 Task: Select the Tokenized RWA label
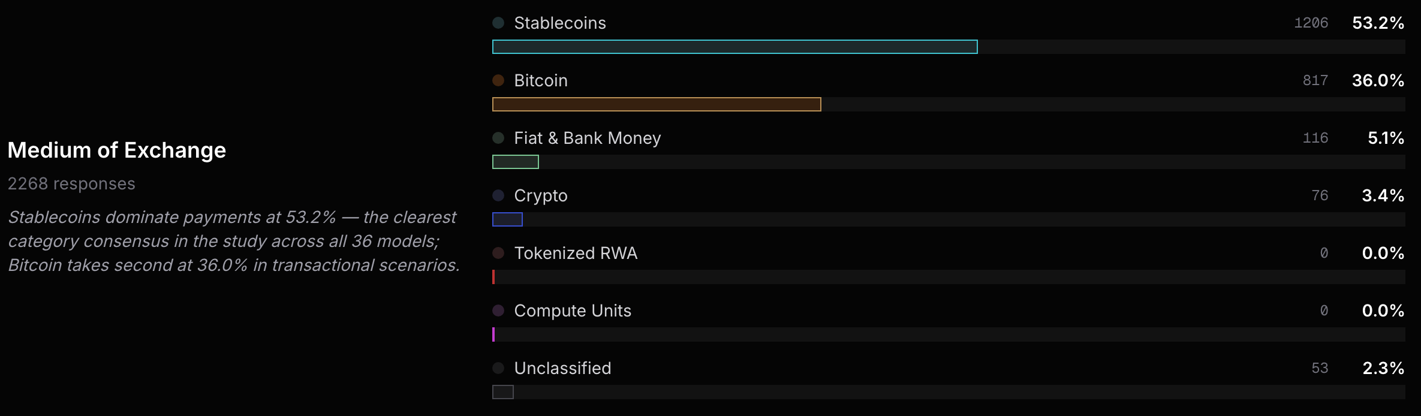(576, 253)
